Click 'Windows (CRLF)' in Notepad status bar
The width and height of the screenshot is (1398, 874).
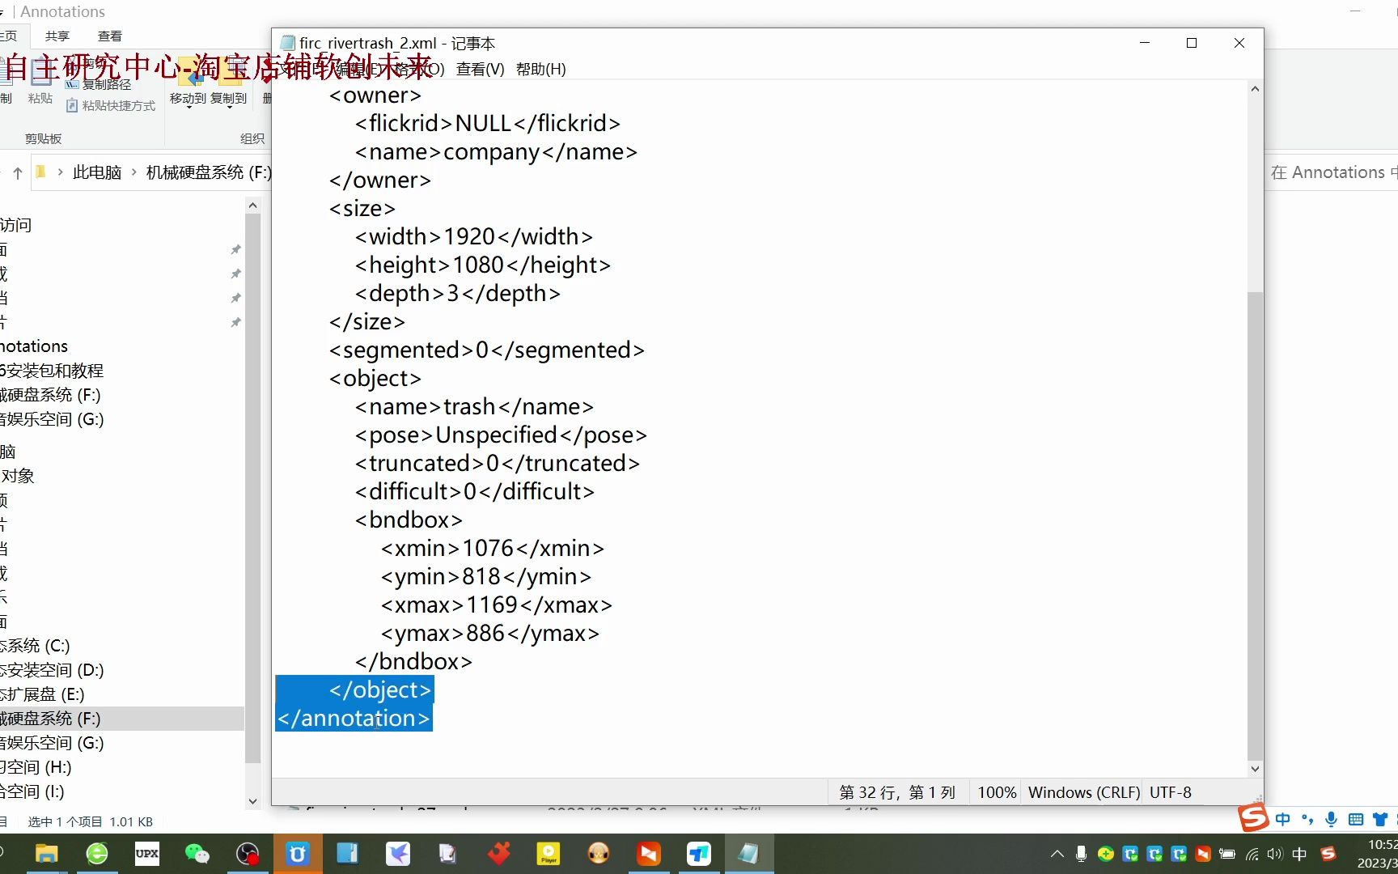[1084, 792]
